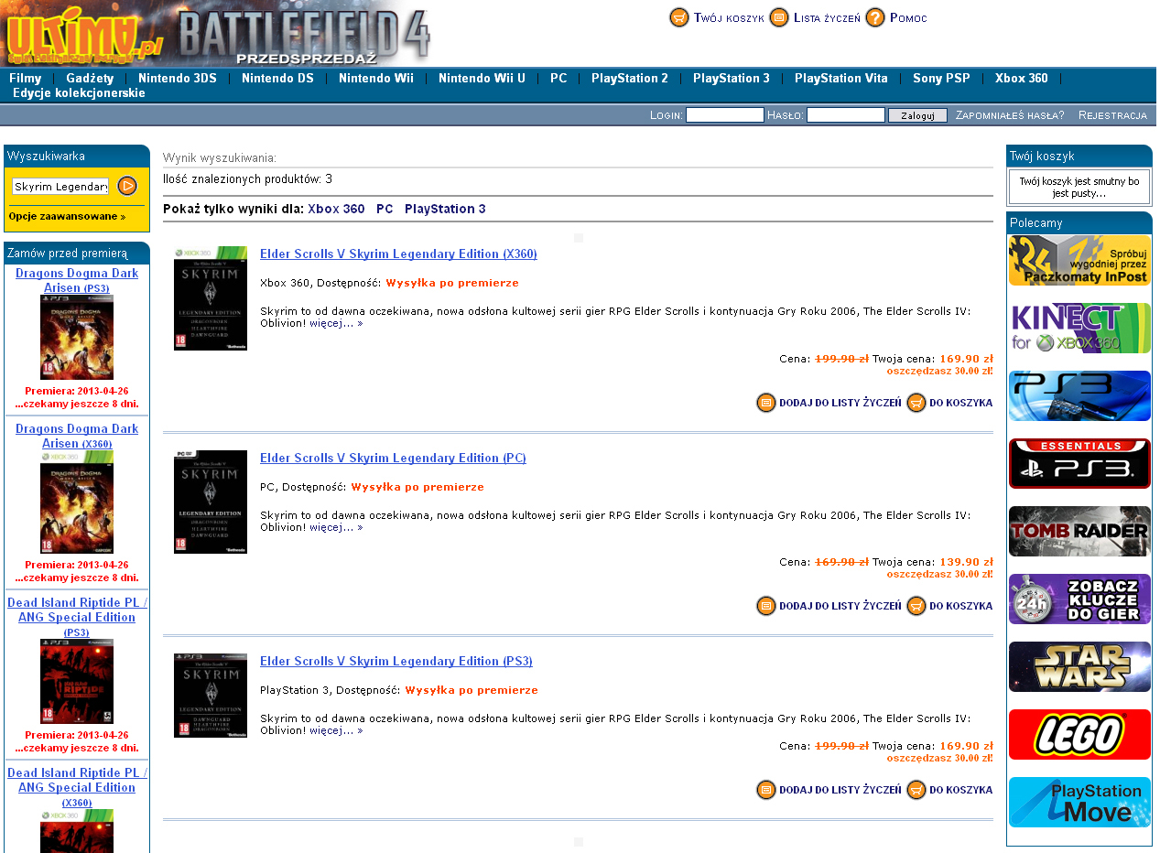Open Nintendo DS category
The image size is (1160, 853).
click(x=277, y=79)
